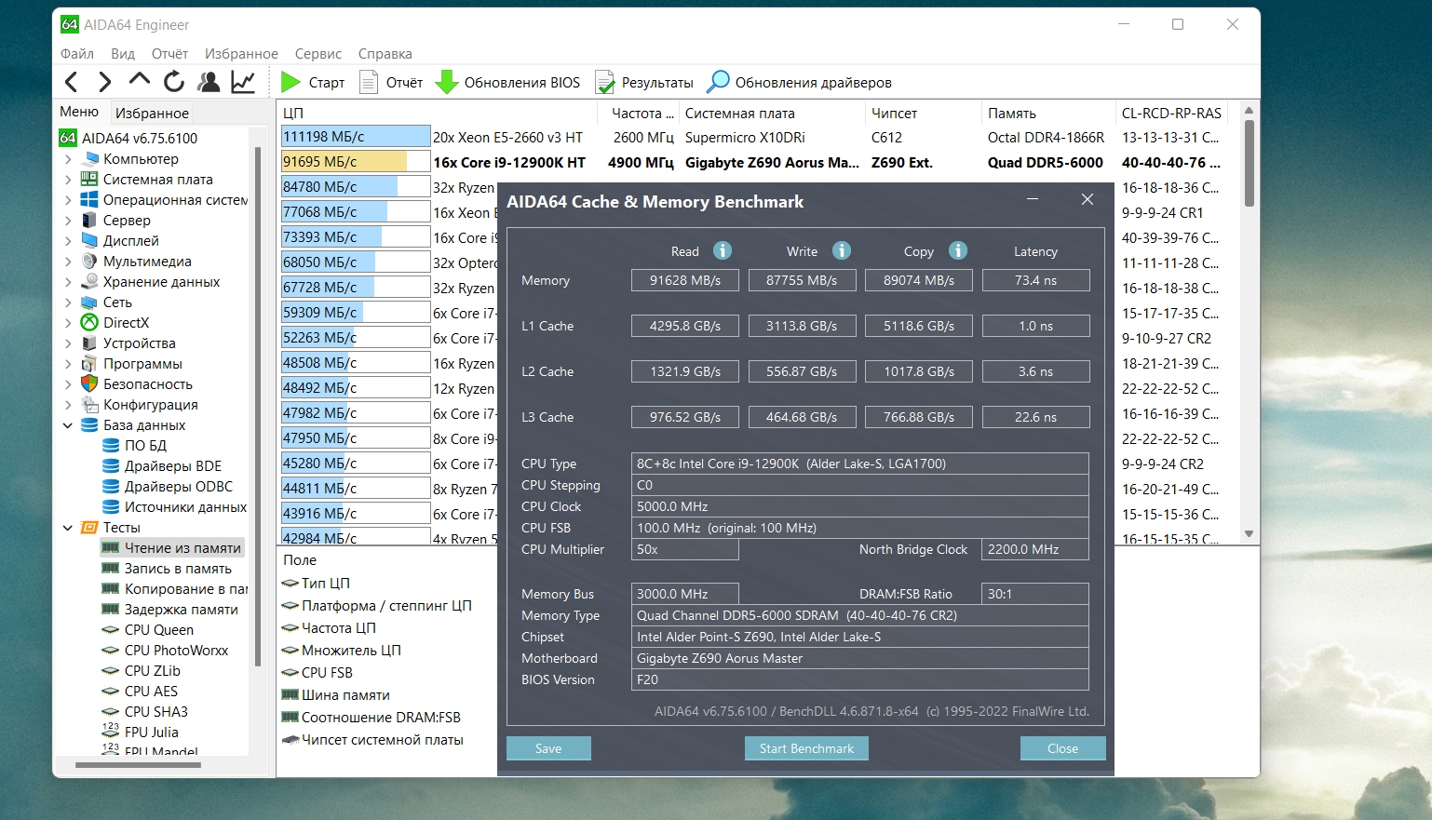This screenshot has width=1432, height=820.
Task: Collapse the База данных tree node
Action: [x=68, y=425]
